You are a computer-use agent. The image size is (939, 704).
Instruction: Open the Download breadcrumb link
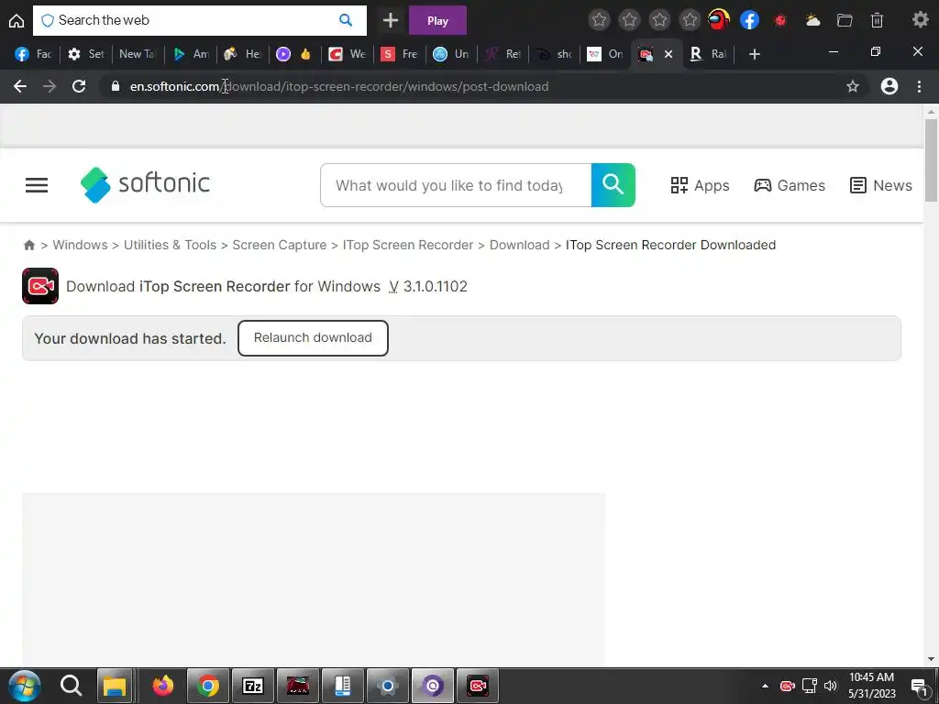(519, 245)
